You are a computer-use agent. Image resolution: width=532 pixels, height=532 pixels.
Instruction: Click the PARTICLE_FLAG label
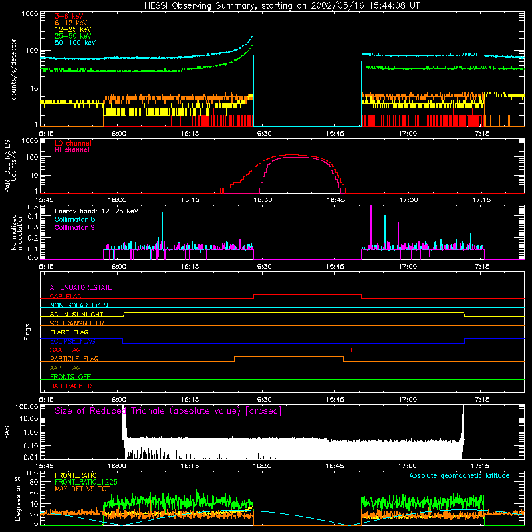coord(74,359)
